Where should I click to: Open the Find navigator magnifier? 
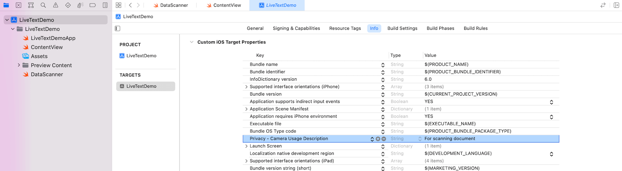point(43,5)
